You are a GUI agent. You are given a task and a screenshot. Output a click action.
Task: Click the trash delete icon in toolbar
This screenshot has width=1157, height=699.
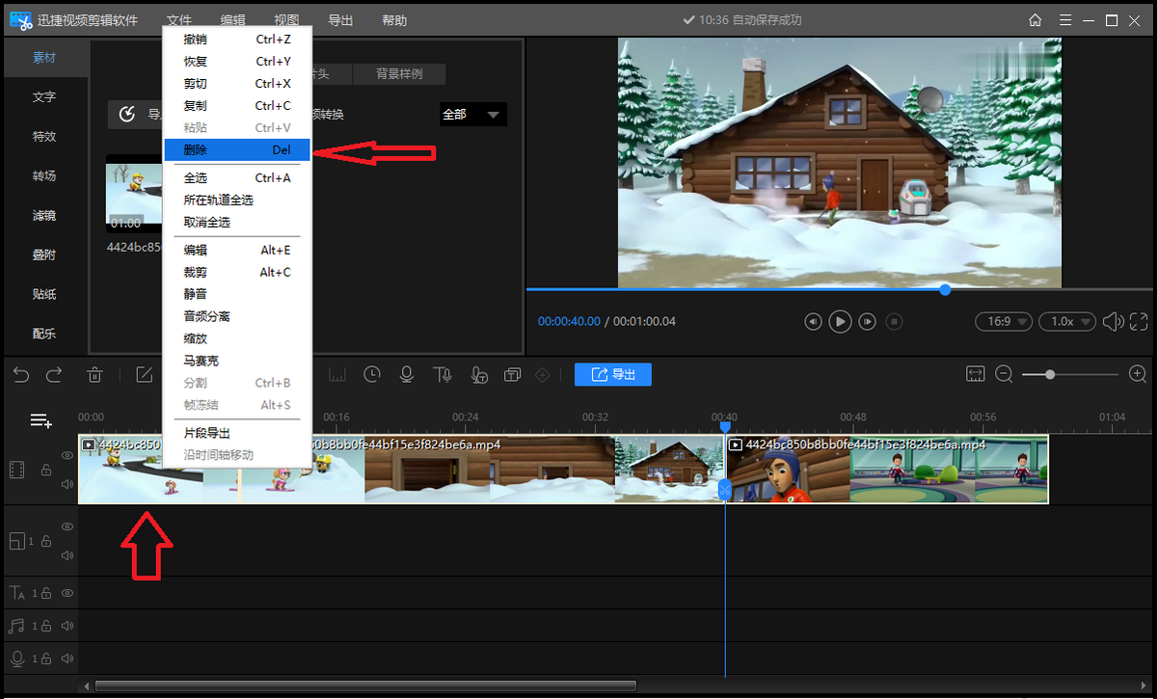pyautogui.click(x=95, y=374)
